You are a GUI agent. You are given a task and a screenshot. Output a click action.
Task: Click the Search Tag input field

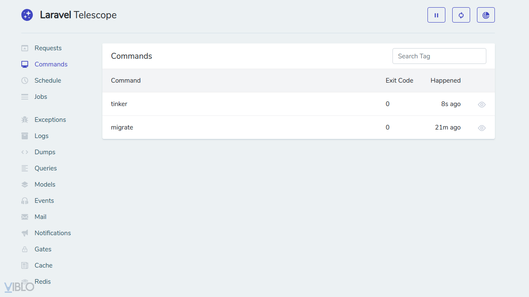coord(439,56)
